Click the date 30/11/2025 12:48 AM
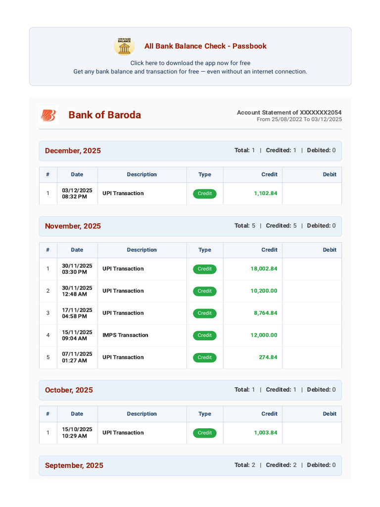The image size is (380, 507). point(77,291)
